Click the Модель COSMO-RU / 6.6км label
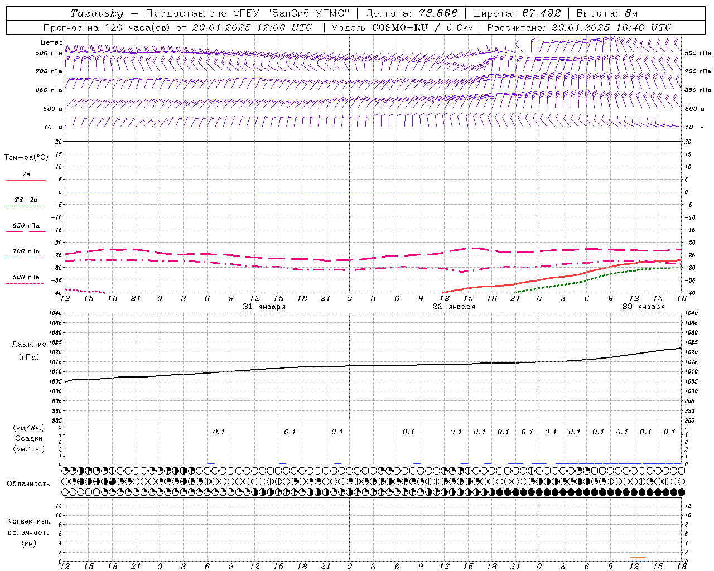The image size is (714, 571). (x=402, y=27)
